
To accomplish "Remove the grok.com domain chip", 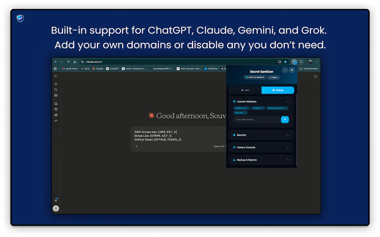I will (x=245, y=113).
